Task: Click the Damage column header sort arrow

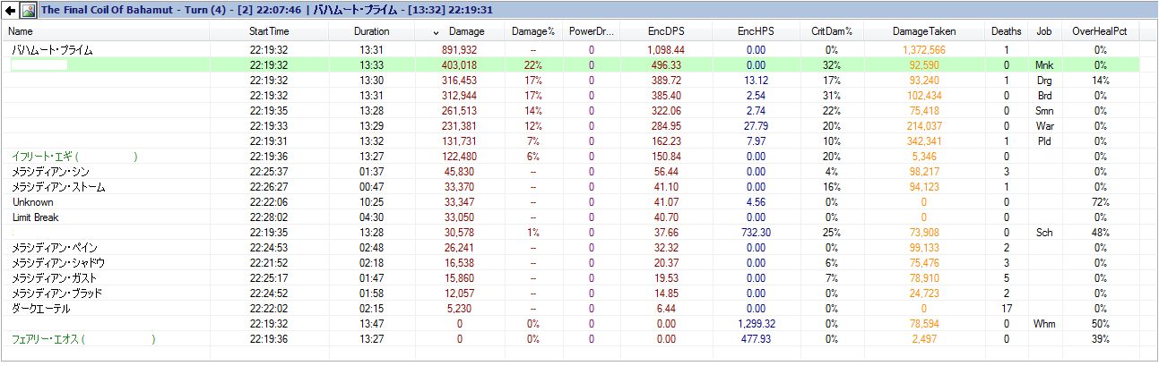Action: (x=437, y=31)
